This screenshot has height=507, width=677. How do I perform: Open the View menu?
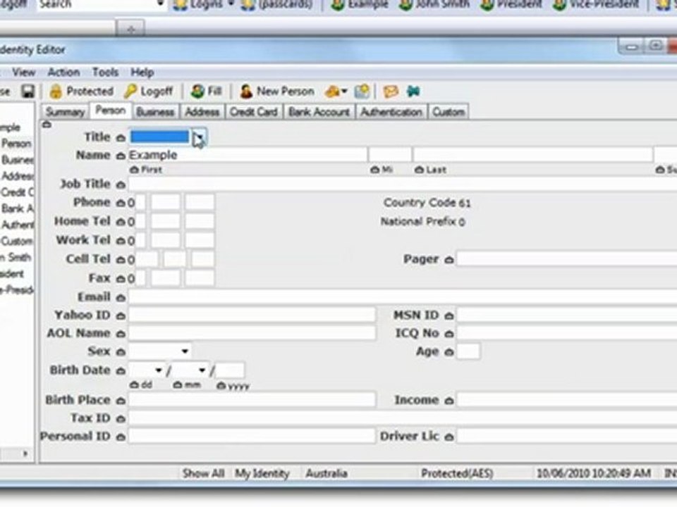pos(24,73)
